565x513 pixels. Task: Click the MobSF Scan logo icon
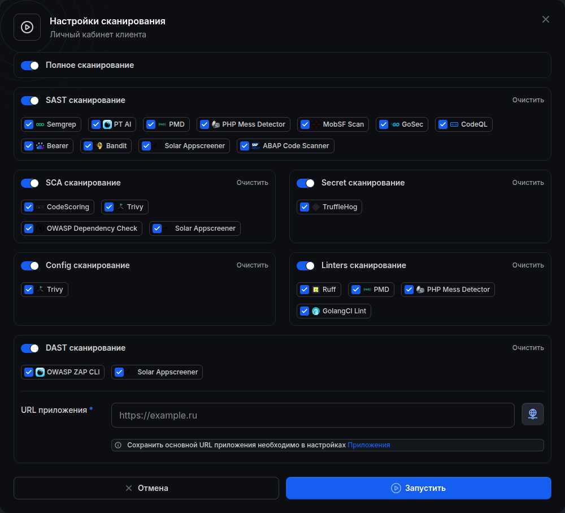(x=316, y=124)
